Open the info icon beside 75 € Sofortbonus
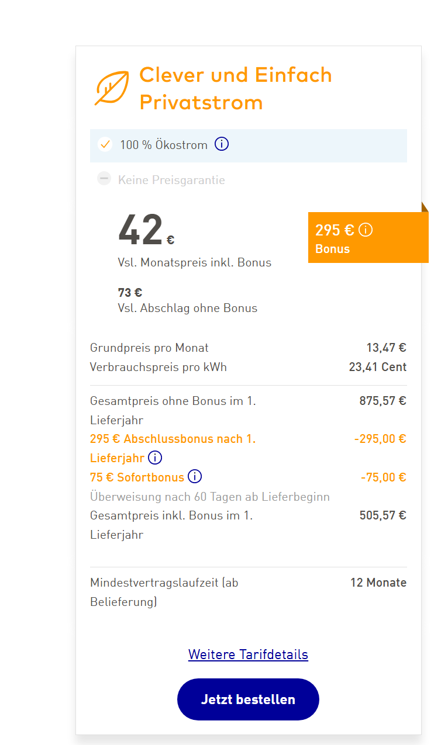Screen dimensions: 448x745 [195, 477]
